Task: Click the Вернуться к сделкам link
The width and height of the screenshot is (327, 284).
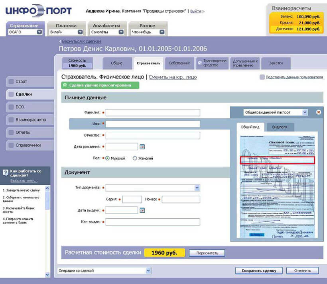Action: point(81,41)
